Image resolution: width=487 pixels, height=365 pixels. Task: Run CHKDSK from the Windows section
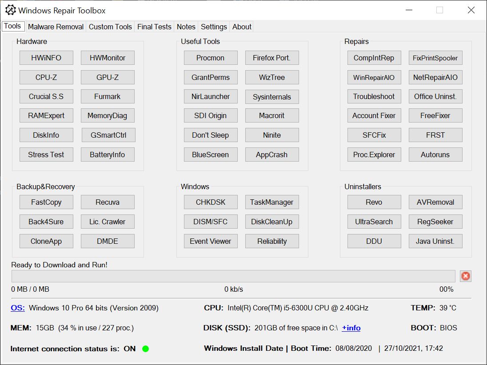[210, 202]
